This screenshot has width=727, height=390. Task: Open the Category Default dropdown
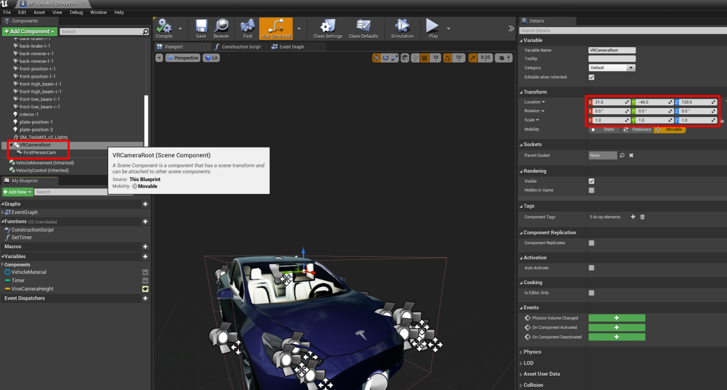click(612, 68)
